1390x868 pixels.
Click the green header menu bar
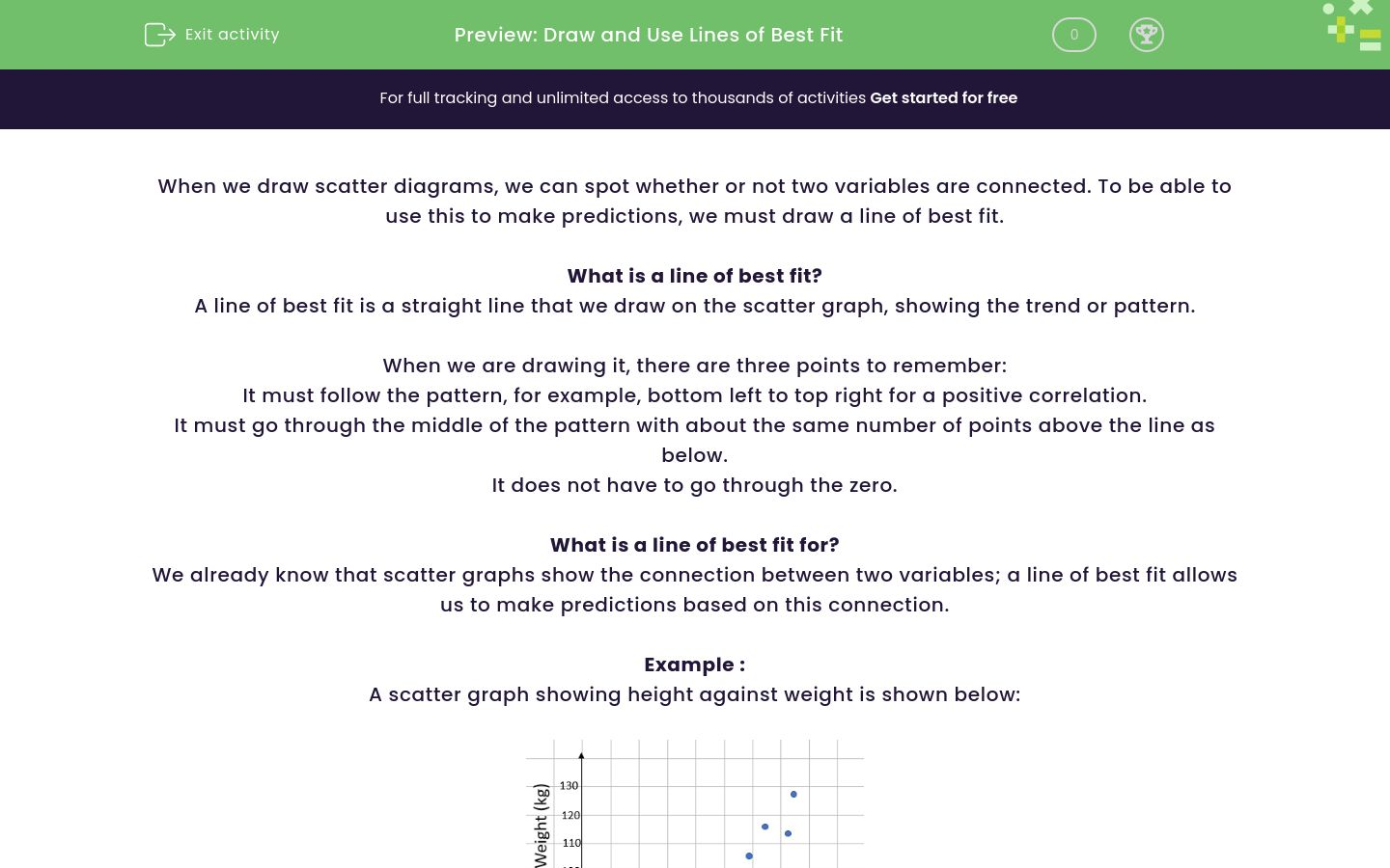(x=695, y=35)
